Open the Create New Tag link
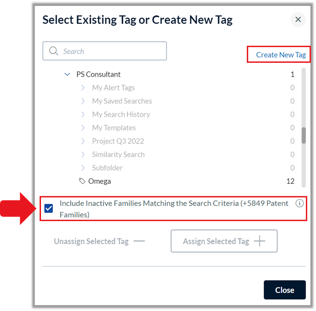 tap(281, 55)
